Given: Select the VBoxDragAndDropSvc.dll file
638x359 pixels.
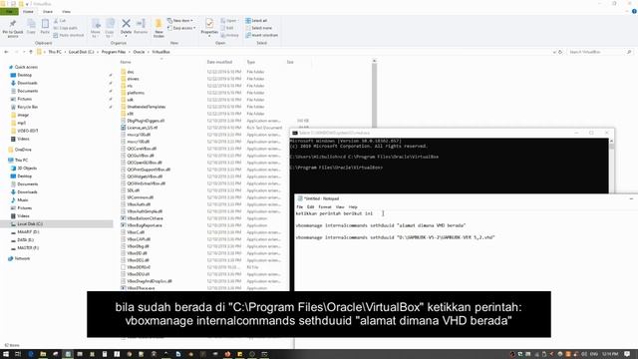Looking at the screenshot, I should tap(150, 281).
